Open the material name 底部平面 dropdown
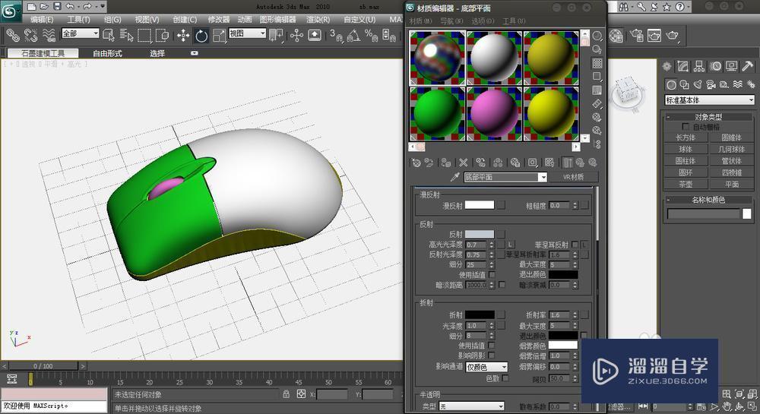The height and width of the screenshot is (414, 760). (542, 177)
